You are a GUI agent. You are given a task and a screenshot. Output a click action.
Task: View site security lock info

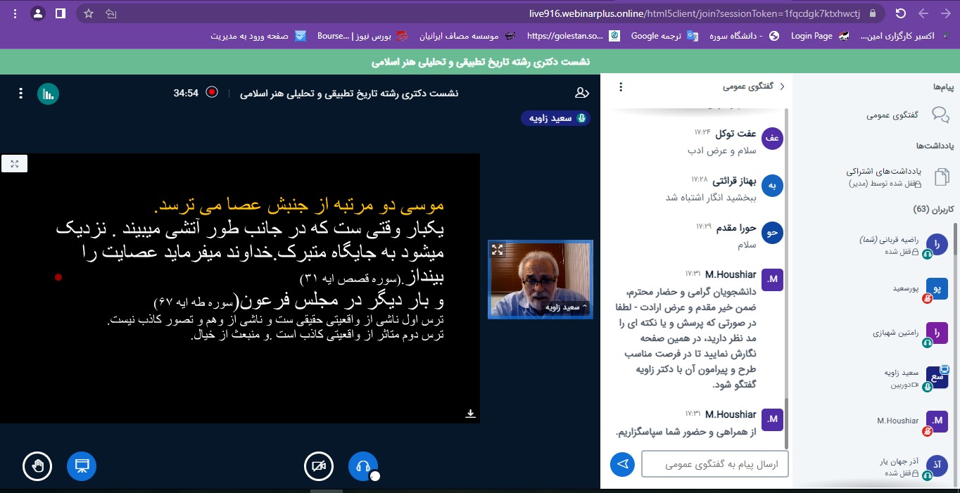tap(873, 13)
